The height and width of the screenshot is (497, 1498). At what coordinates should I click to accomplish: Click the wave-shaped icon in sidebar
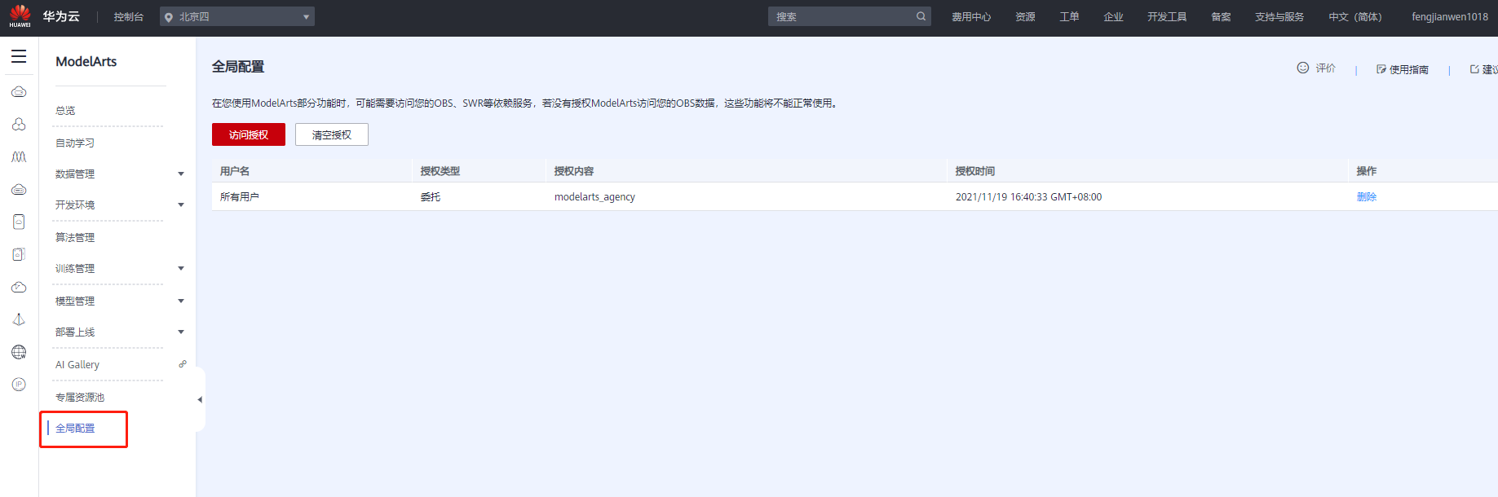(19, 156)
